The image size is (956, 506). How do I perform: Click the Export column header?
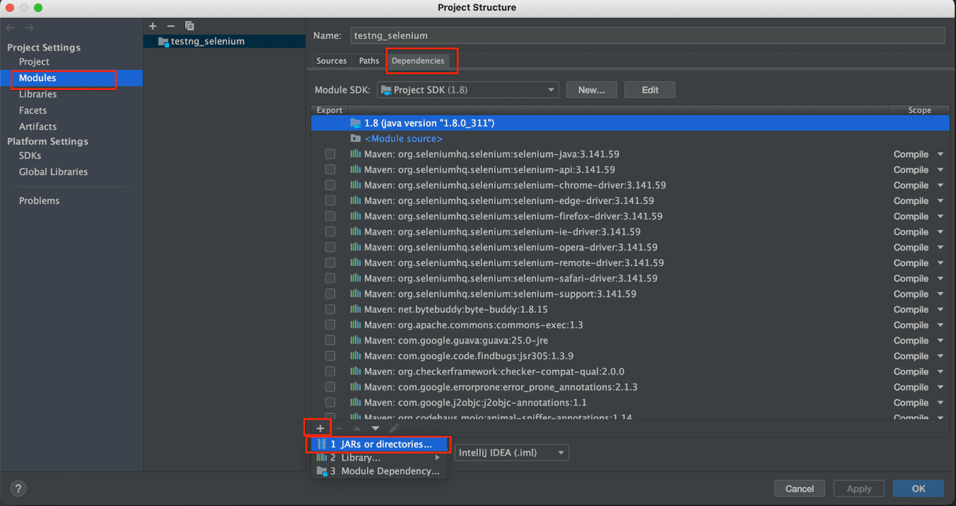(x=329, y=110)
